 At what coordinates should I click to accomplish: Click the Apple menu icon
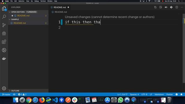pos(3,1)
